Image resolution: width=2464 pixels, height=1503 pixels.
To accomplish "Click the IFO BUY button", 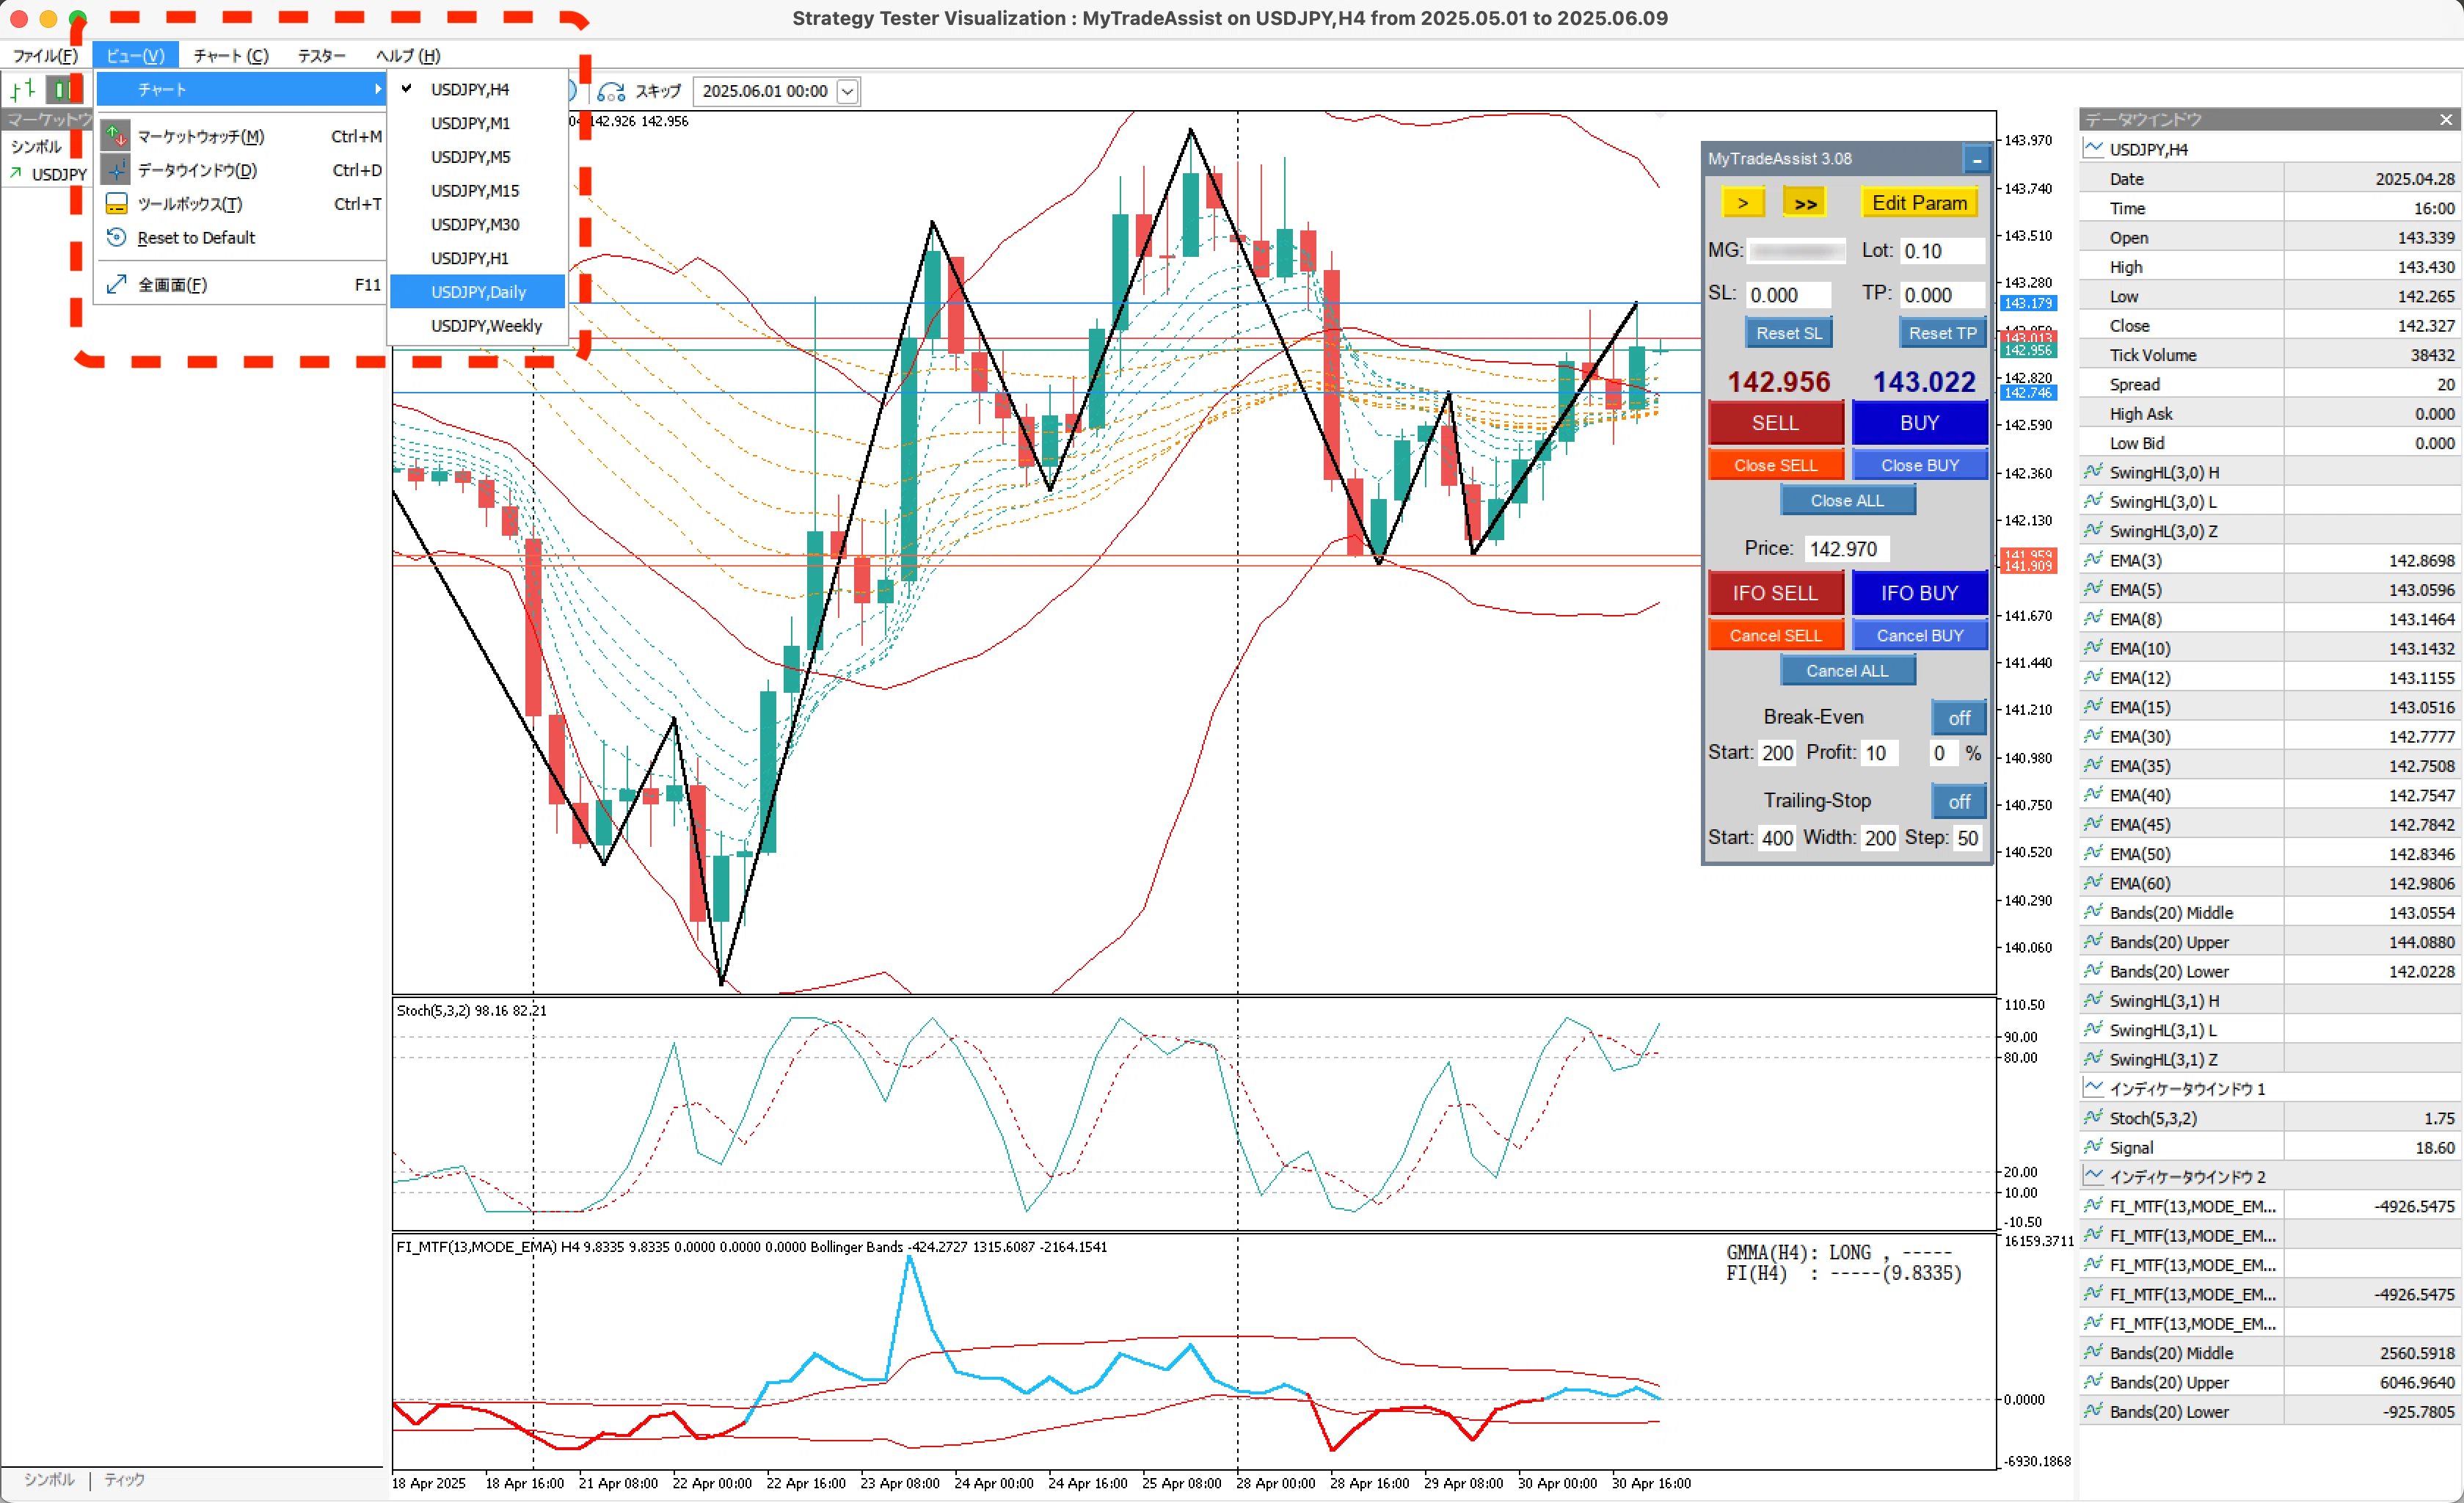I will [1918, 593].
